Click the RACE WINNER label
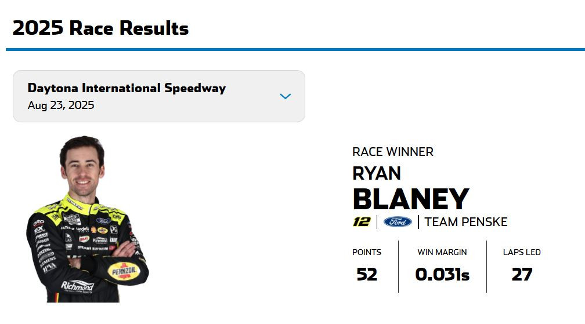Screen dimensions: 585x324 coord(393,152)
